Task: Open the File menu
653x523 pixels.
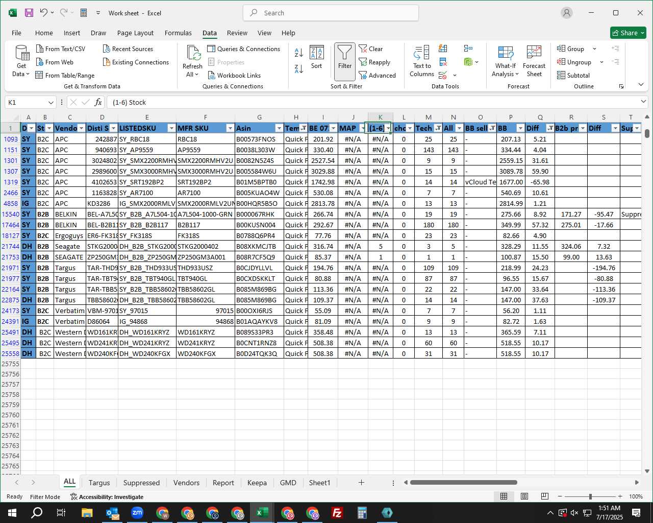Action: tap(16, 33)
